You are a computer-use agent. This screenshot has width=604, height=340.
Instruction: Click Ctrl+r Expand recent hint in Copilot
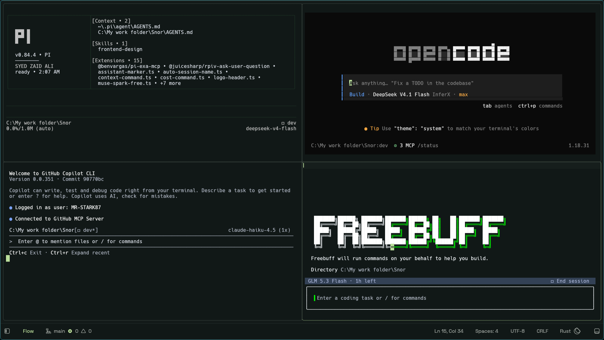tap(80, 253)
